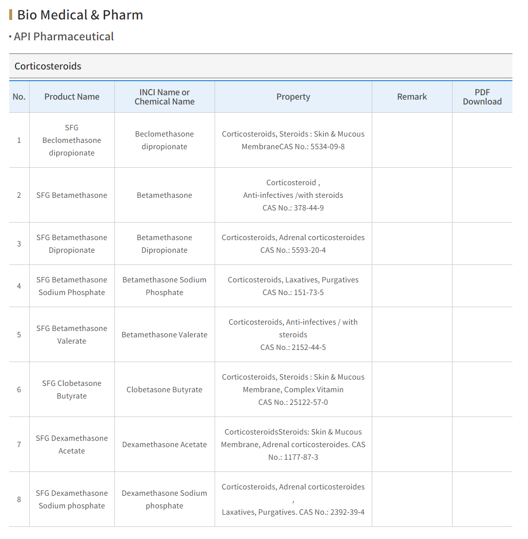Click the Bio Medical & Pharm heading
The image size is (528, 539).
(x=80, y=15)
